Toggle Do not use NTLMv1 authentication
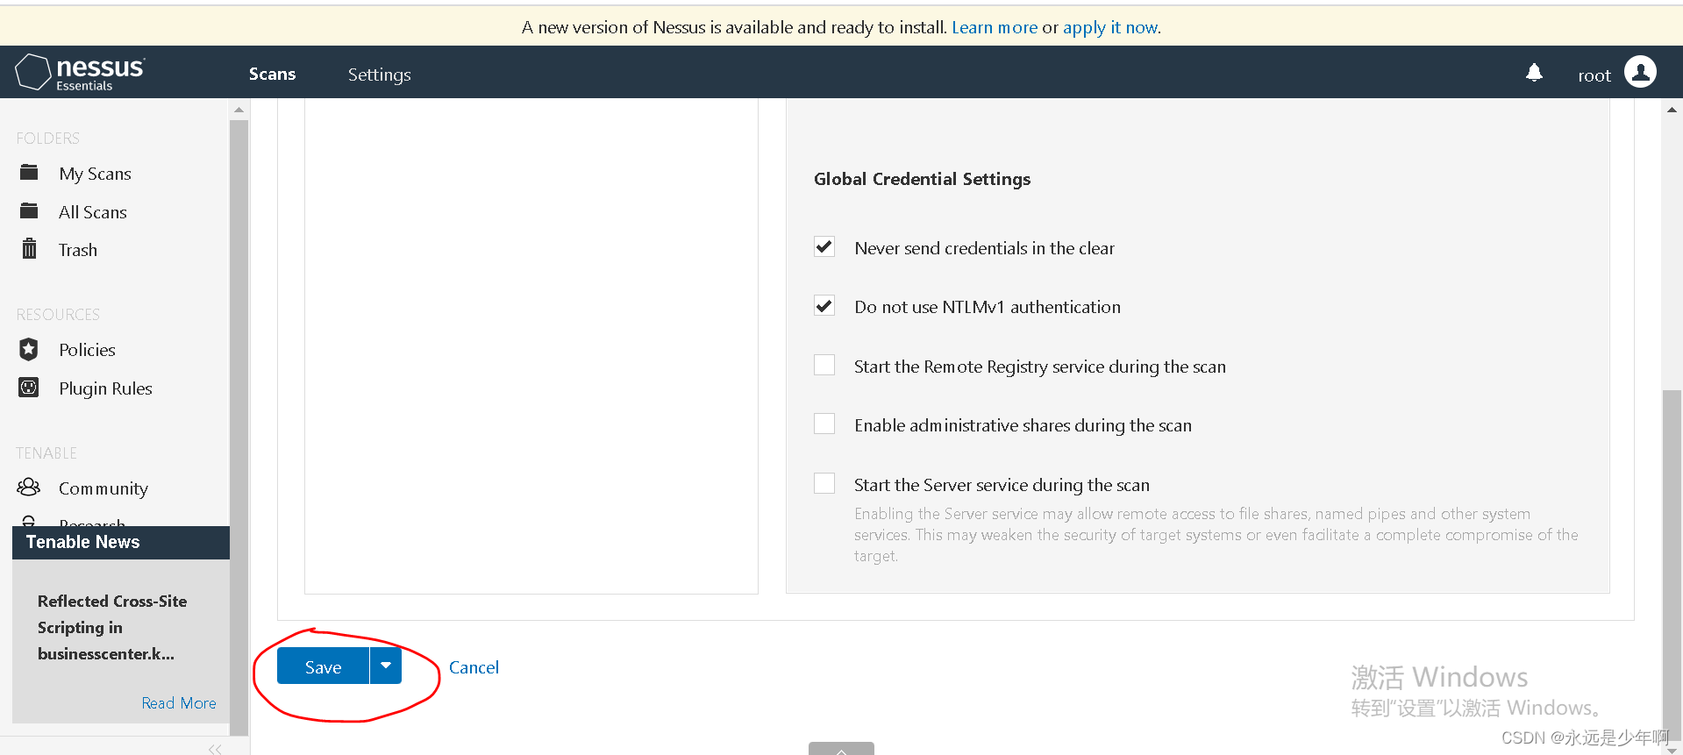1683x755 pixels. coord(824,305)
